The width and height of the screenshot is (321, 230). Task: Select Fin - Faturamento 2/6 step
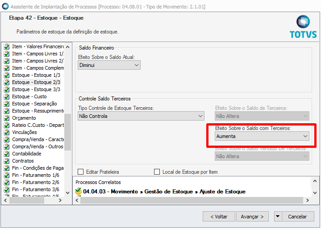[x=35, y=182]
